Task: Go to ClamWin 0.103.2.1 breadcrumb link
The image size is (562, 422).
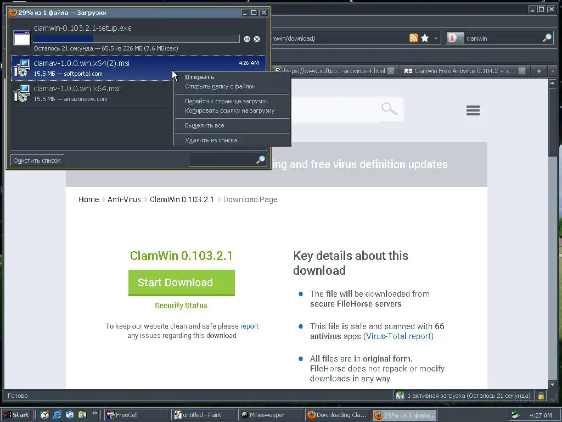Action: [182, 199]
